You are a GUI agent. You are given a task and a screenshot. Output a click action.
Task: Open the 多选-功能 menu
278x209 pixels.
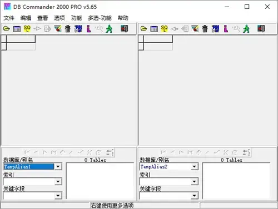pos(100,18)
